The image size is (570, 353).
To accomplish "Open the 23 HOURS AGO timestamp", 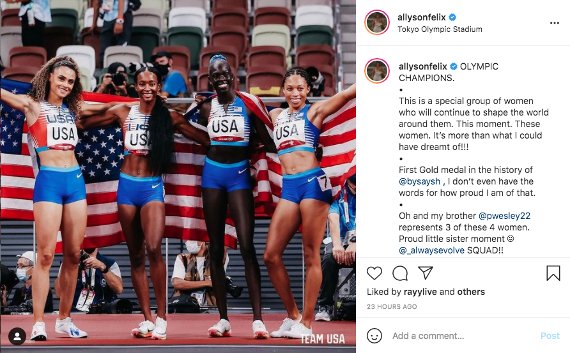I will coord(392,306).
